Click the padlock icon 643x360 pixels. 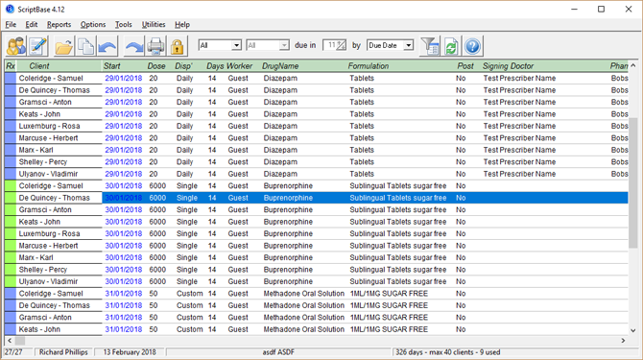(x=178, y=45)
